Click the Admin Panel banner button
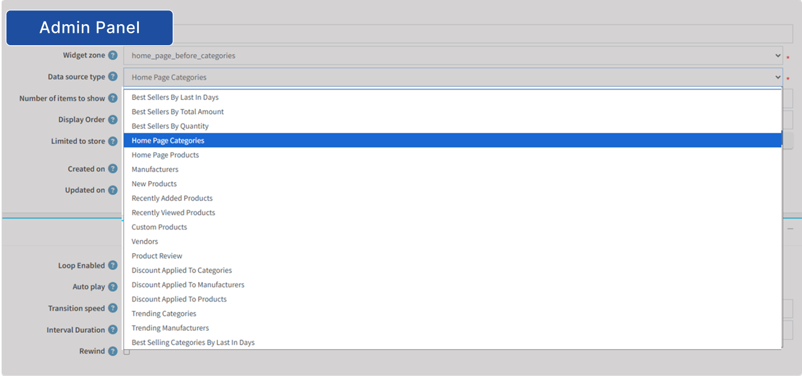Screen dimensions: 802x376 click(89, 28)
